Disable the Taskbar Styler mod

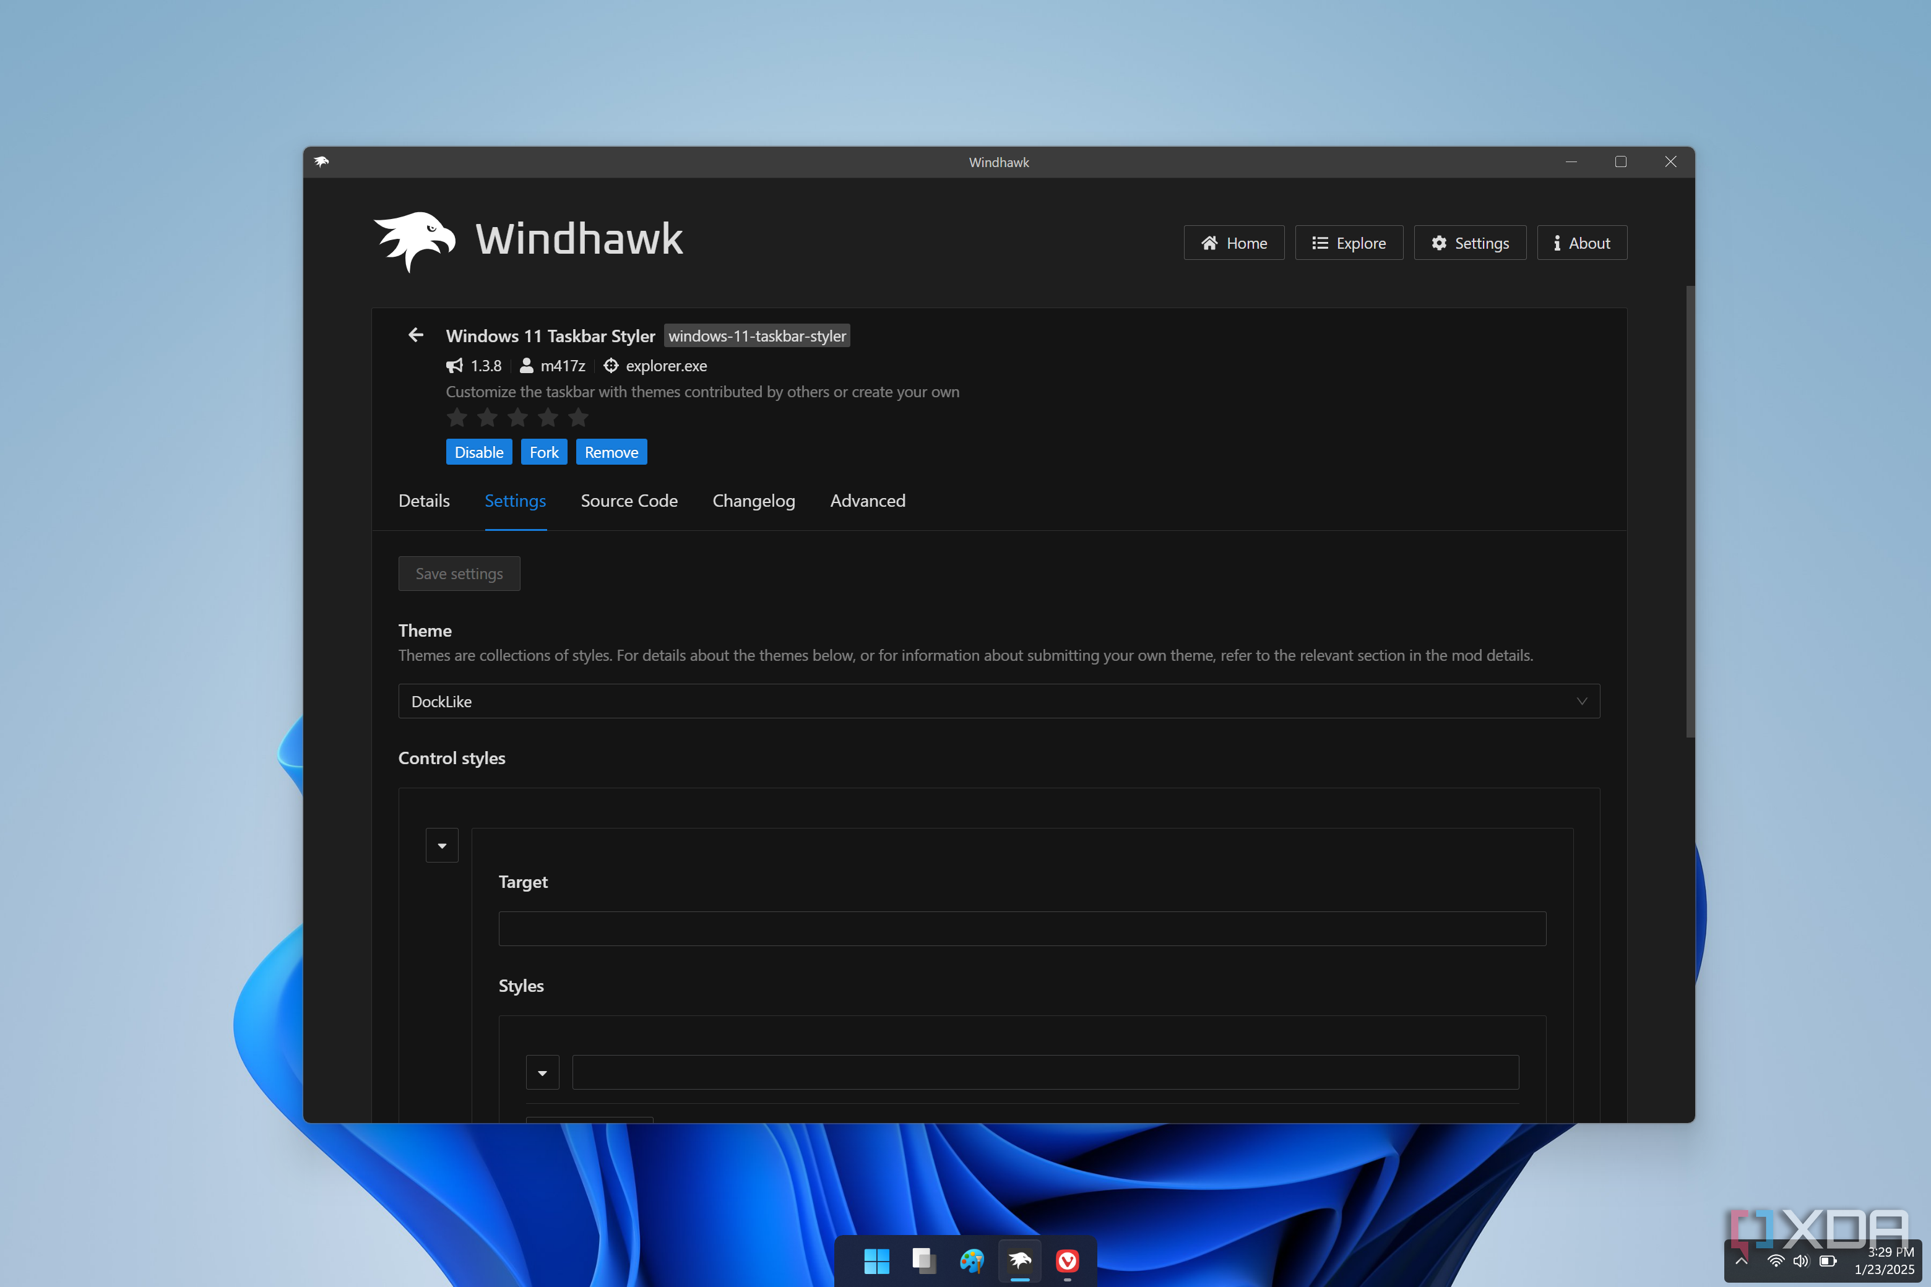point(478,452)
